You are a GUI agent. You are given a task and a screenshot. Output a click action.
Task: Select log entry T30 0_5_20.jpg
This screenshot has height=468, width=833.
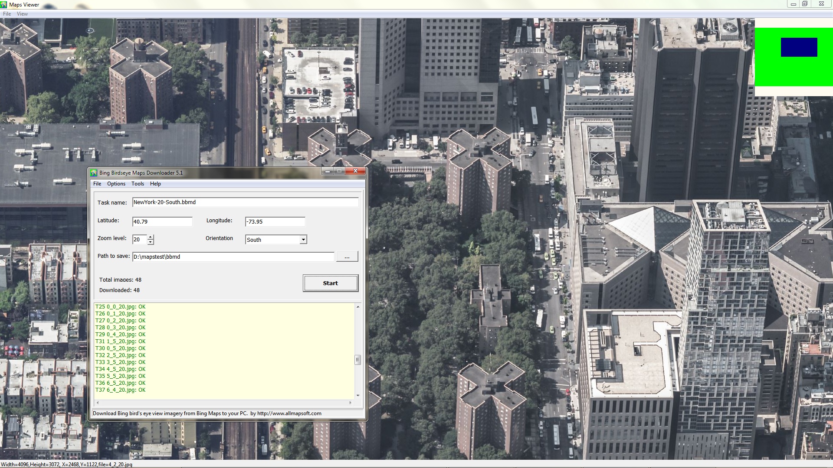point(120,348)
